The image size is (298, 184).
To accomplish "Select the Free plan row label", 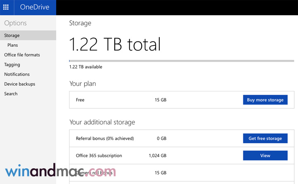I will (x=80, y=100).
